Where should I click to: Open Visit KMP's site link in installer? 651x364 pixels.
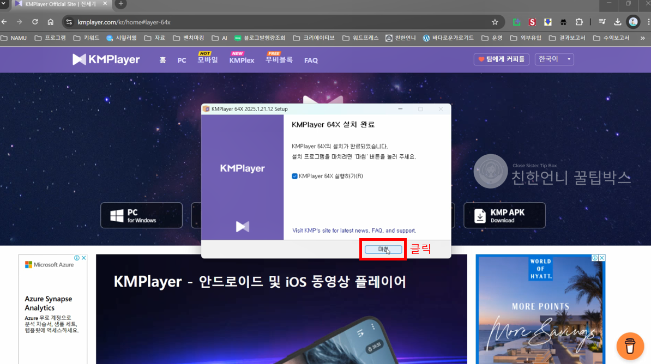[x=354, y=230]
